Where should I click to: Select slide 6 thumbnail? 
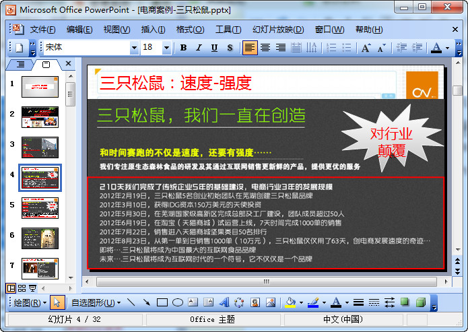(40, 238)
